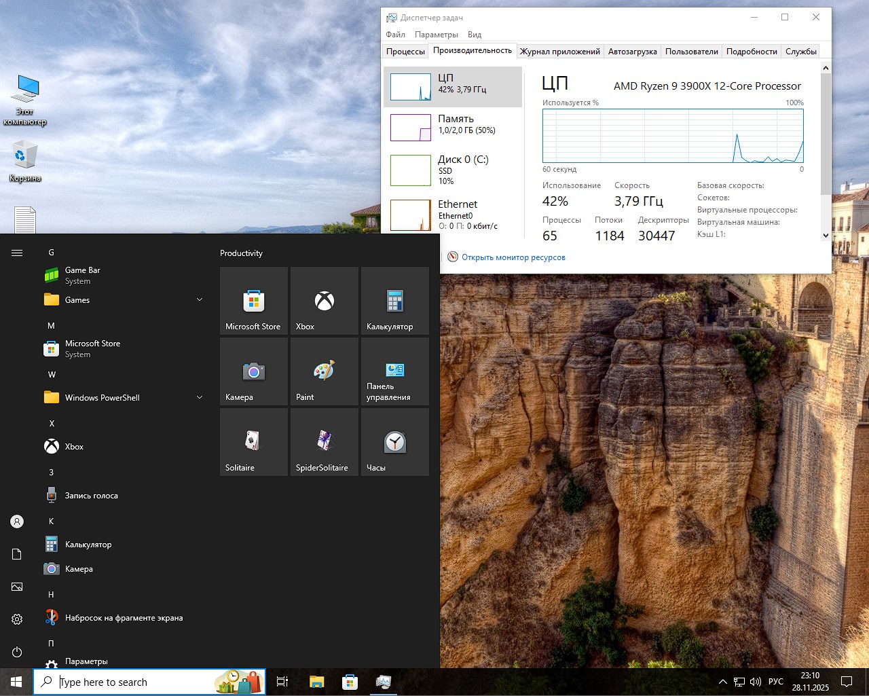
Task: Select the Память performance pane
Action: pos(454,126)
